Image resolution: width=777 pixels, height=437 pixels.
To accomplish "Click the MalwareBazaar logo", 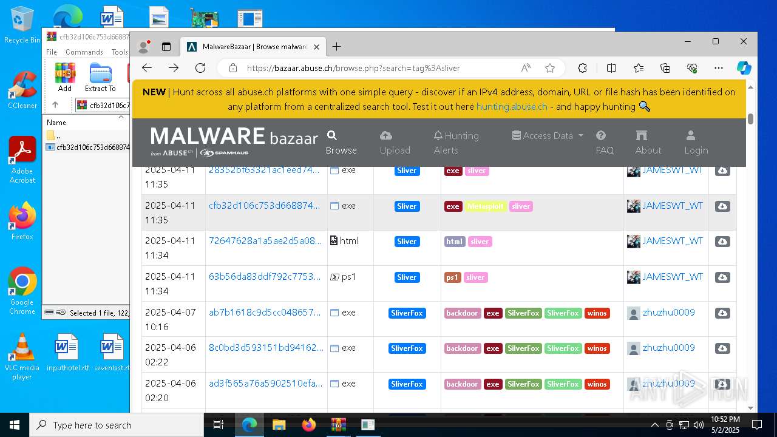I will click(x=234, y=141).
